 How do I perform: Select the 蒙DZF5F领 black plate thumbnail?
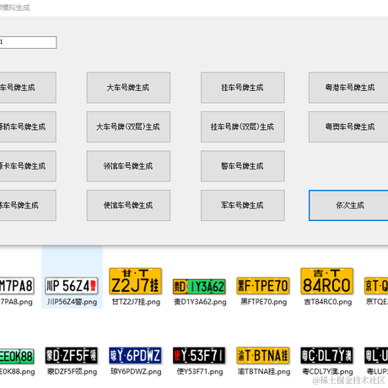coord(72,355)
